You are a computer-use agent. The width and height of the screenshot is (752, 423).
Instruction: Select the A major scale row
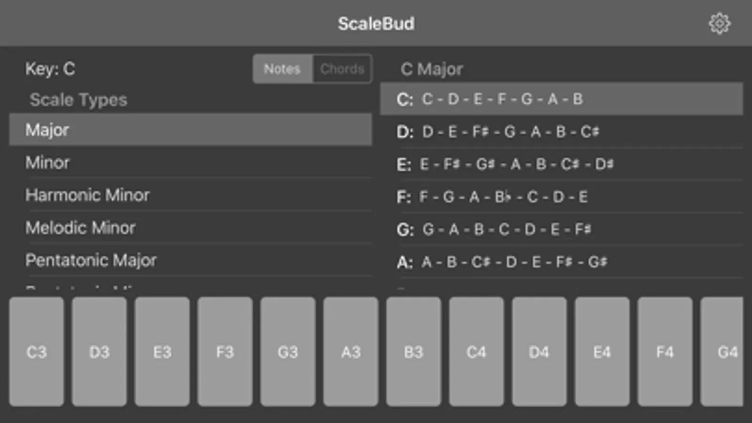tap(561, 262)
